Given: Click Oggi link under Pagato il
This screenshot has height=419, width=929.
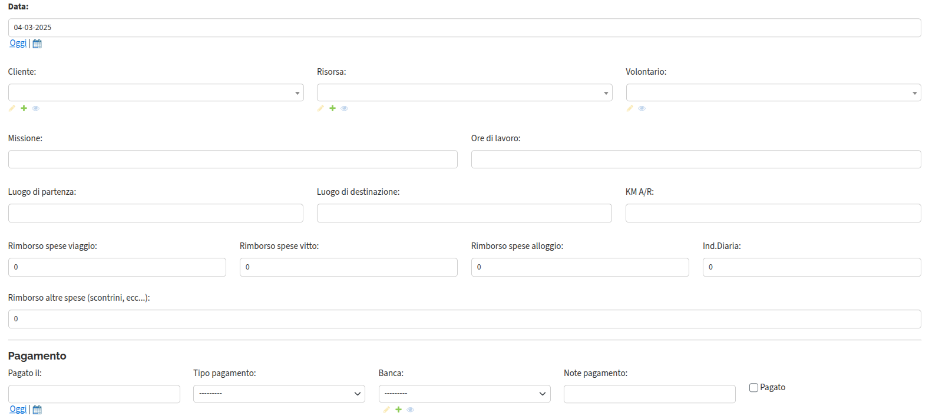Looking at the screenshot, I should [x=18, y=409].
